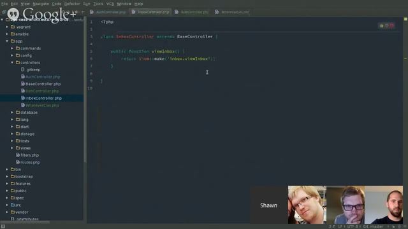The width and height of the screenshot is (408, 229).
Task: Click the bin folder icon
Action: tap(13, 169)
